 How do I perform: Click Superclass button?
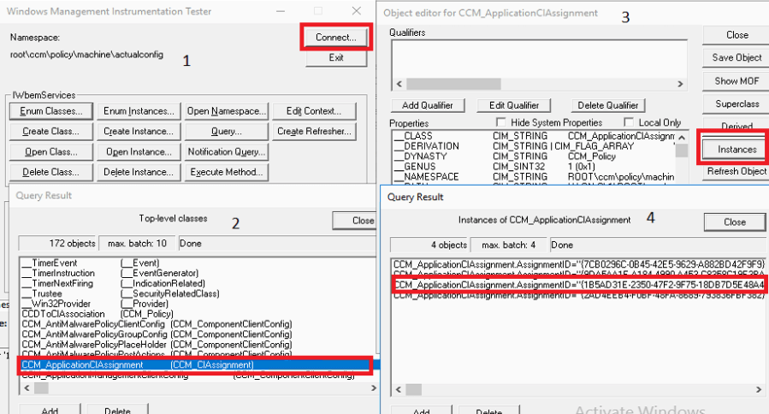[x=736, y=104]
